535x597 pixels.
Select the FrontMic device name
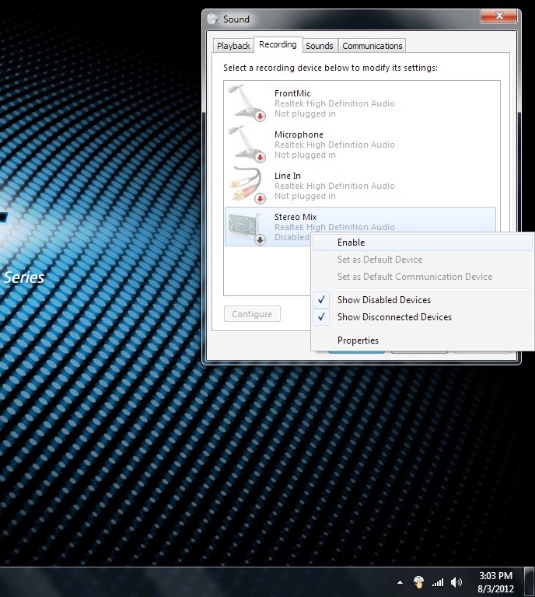(292, 93)
